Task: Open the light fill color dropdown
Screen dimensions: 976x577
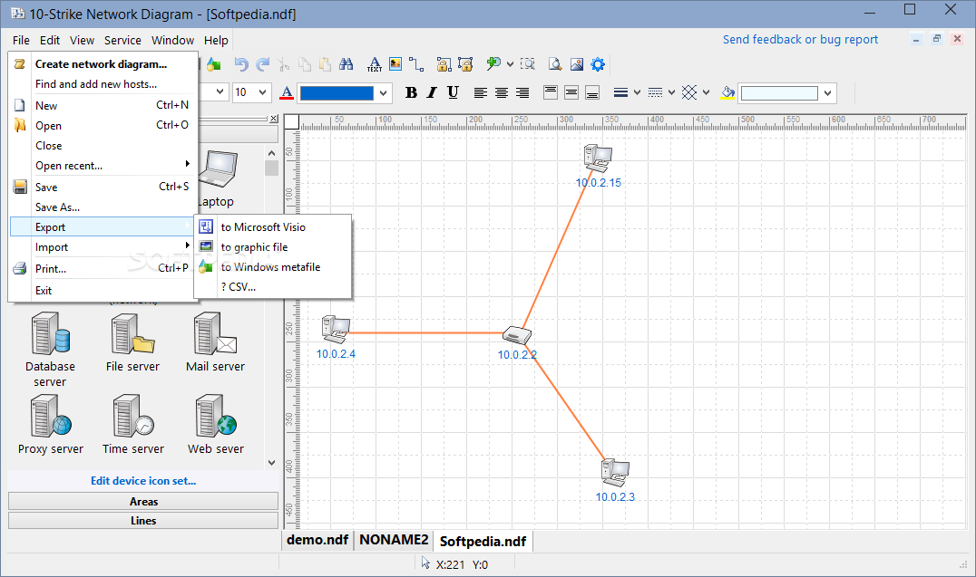Action: point(827,93)
